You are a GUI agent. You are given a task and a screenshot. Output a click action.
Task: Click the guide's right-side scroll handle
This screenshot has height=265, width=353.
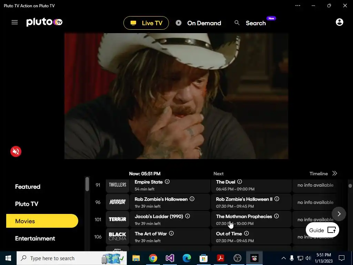click(x=350, y=186)
